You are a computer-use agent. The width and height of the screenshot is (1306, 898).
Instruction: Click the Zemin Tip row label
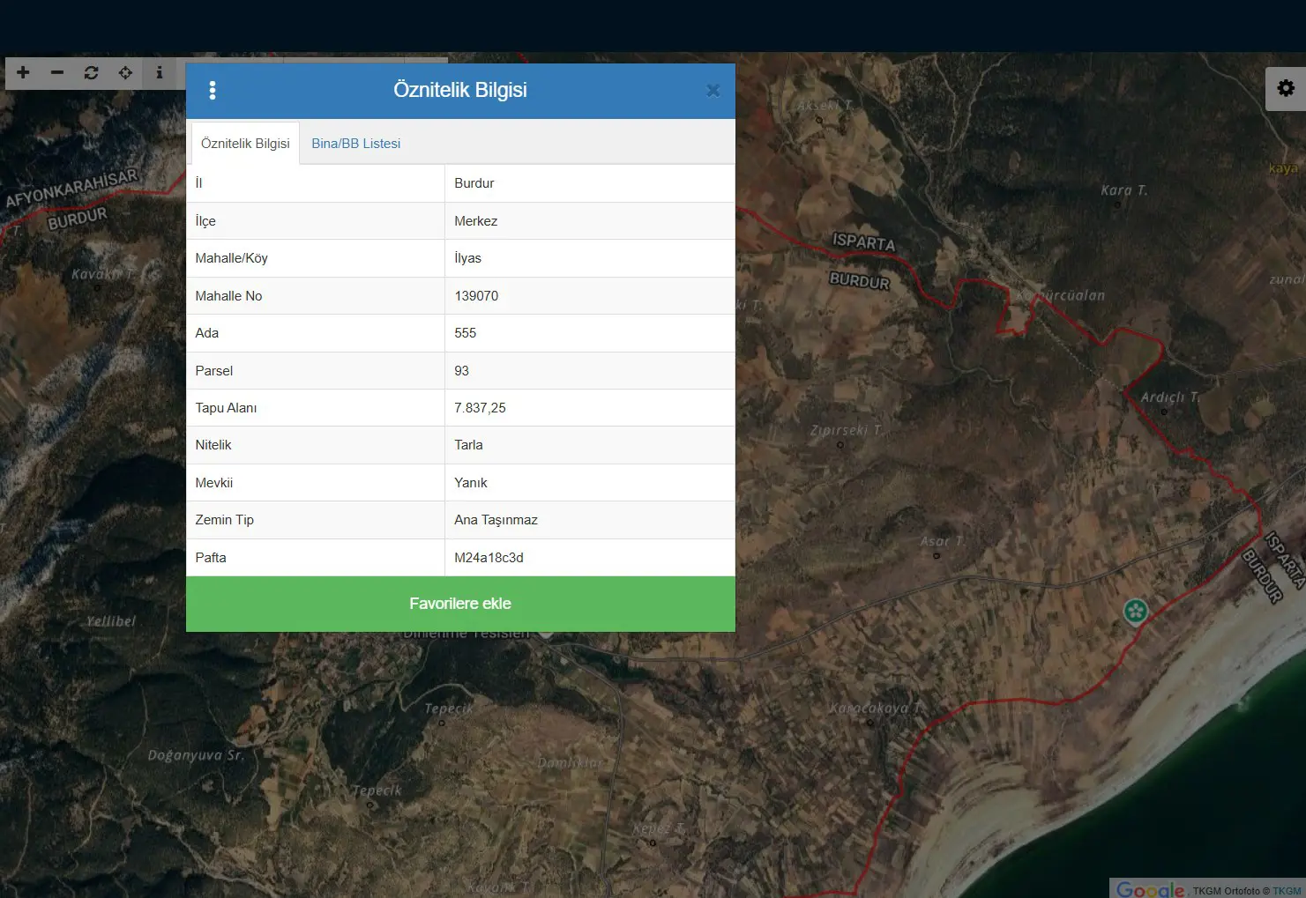224,520
